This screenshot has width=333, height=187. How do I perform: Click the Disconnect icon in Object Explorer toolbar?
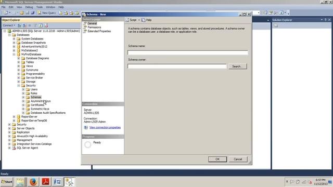tap(24, 25)
